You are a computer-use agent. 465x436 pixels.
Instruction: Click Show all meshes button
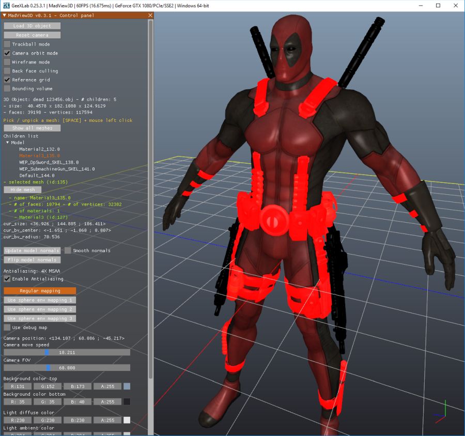32,128
